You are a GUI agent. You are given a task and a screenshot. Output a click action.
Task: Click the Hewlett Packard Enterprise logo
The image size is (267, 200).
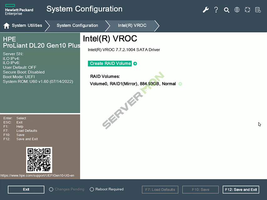click(19, 10)
